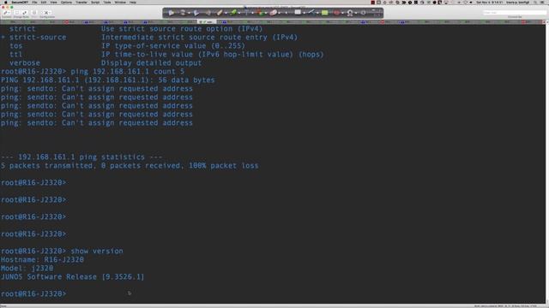Viewport: 549px width, 308px height.
Task: Expand the eraser tool dropdown arrow
Action: [x=280, y=14]
